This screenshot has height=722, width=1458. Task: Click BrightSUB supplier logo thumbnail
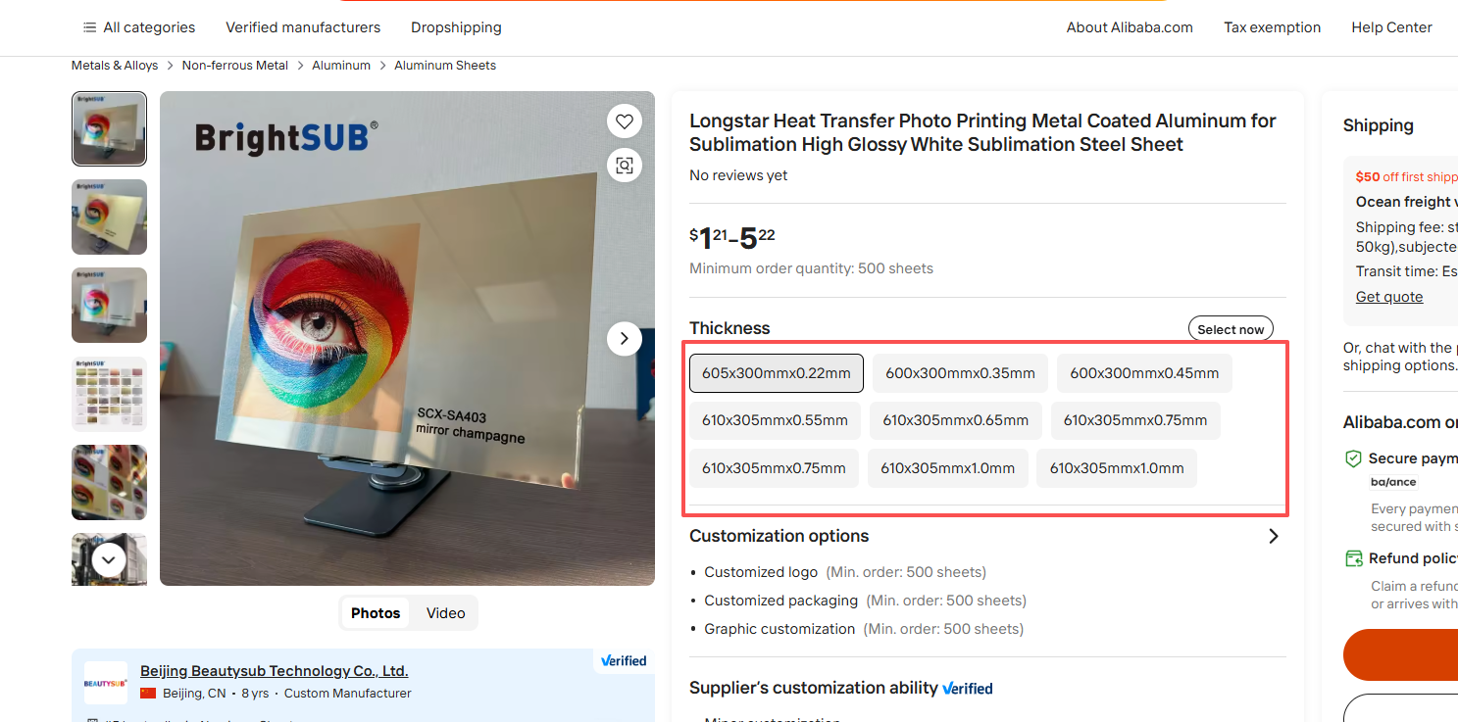click(x=105, y=683)
